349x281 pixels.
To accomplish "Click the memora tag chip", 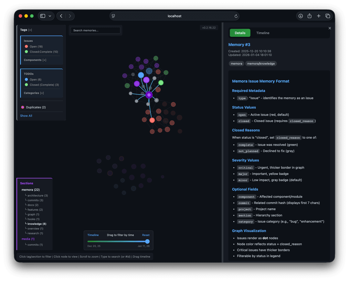I will (236, 64).
